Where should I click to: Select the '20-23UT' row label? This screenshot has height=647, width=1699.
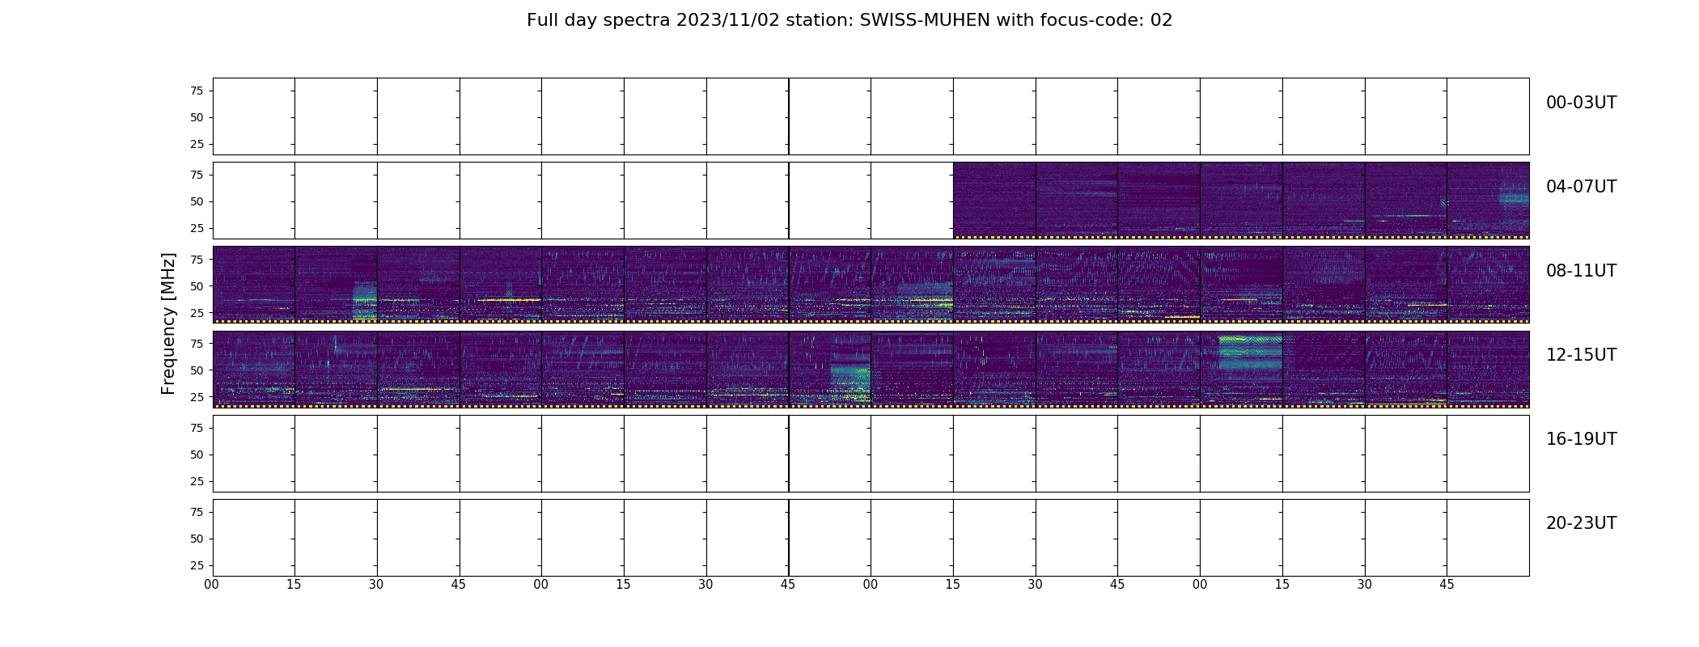pyautogui.click(x=1581, y=523)
